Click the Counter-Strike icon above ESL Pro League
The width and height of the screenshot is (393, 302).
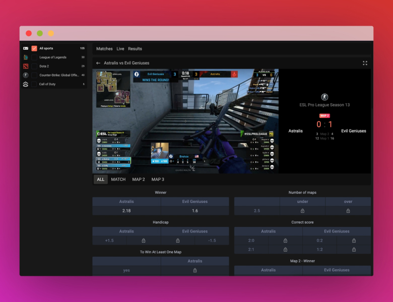(324, 97)
